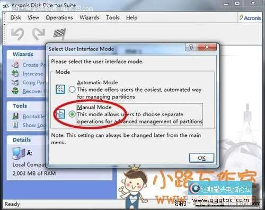Click the Bootable media builder floppy icon
This screenshot has height=210, width=265.
point(15,116)
